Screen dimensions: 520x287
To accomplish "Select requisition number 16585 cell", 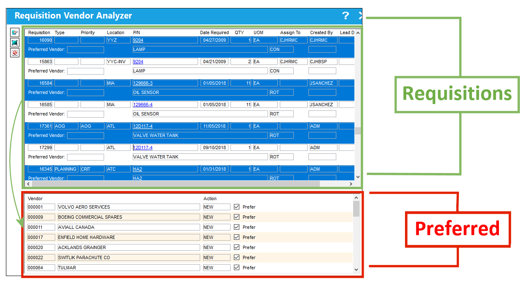I will coord(40,105).
